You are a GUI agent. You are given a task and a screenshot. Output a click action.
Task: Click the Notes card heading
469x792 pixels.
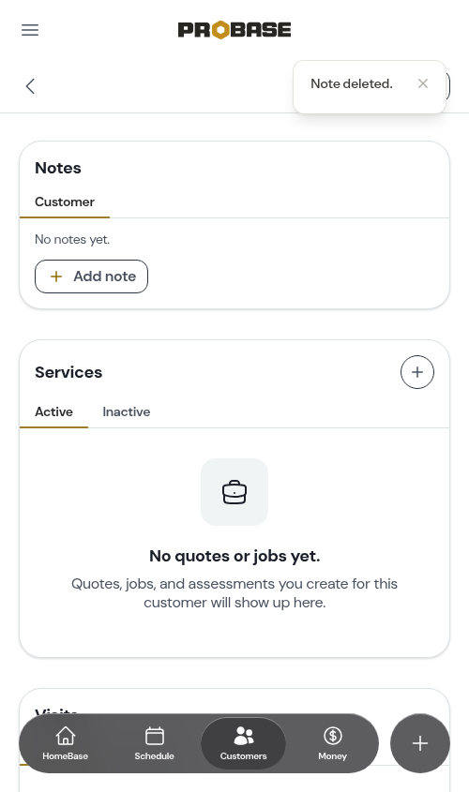[x=58, y=168]
